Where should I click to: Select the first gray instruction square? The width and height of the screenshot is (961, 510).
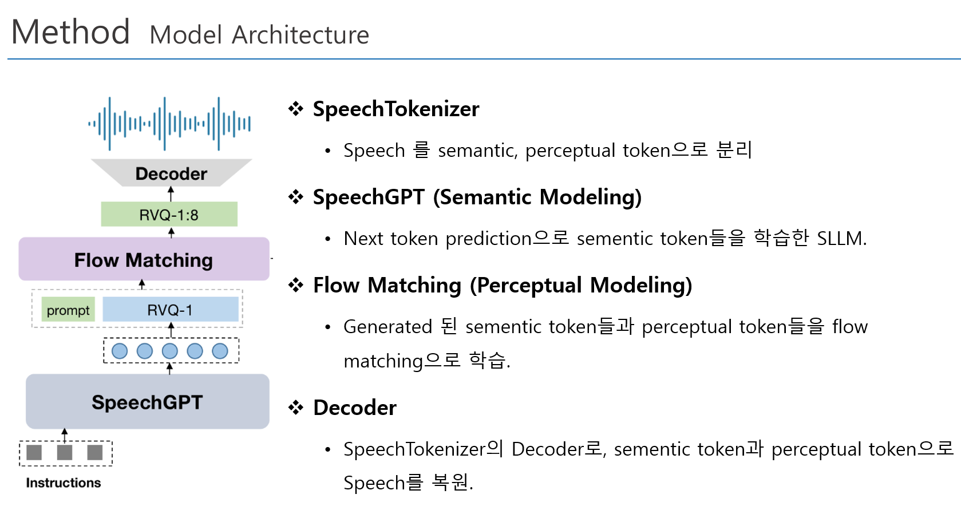(x=34, y=453)
